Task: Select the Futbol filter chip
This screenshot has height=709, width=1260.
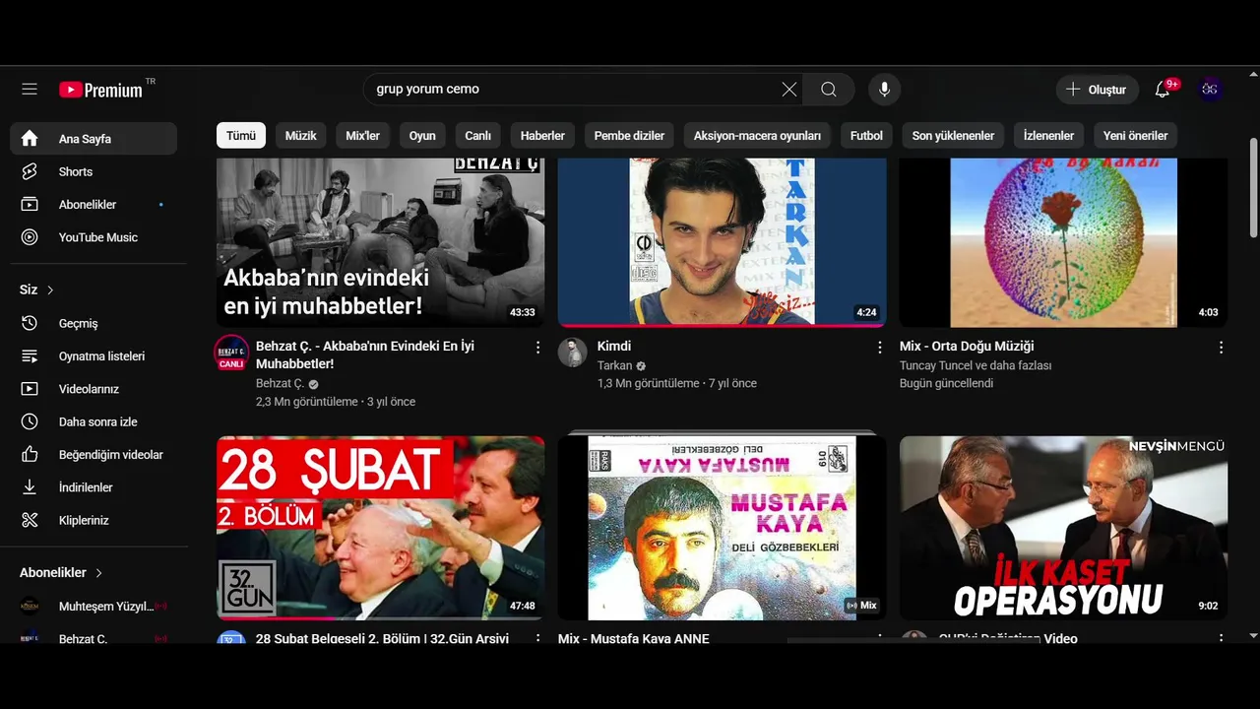Action: point(867,136)
